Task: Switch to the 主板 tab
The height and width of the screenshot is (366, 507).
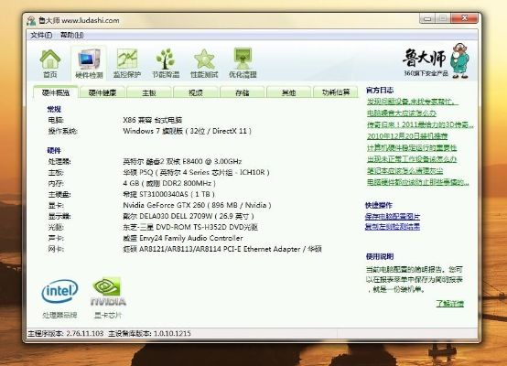Action: pyautogui.click(x=149, y=92)
